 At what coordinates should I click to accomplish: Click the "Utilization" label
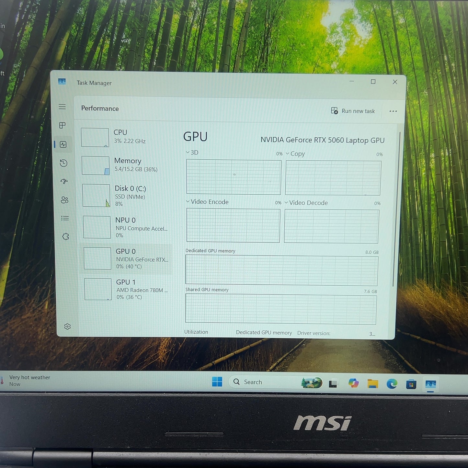coord(196,332)
